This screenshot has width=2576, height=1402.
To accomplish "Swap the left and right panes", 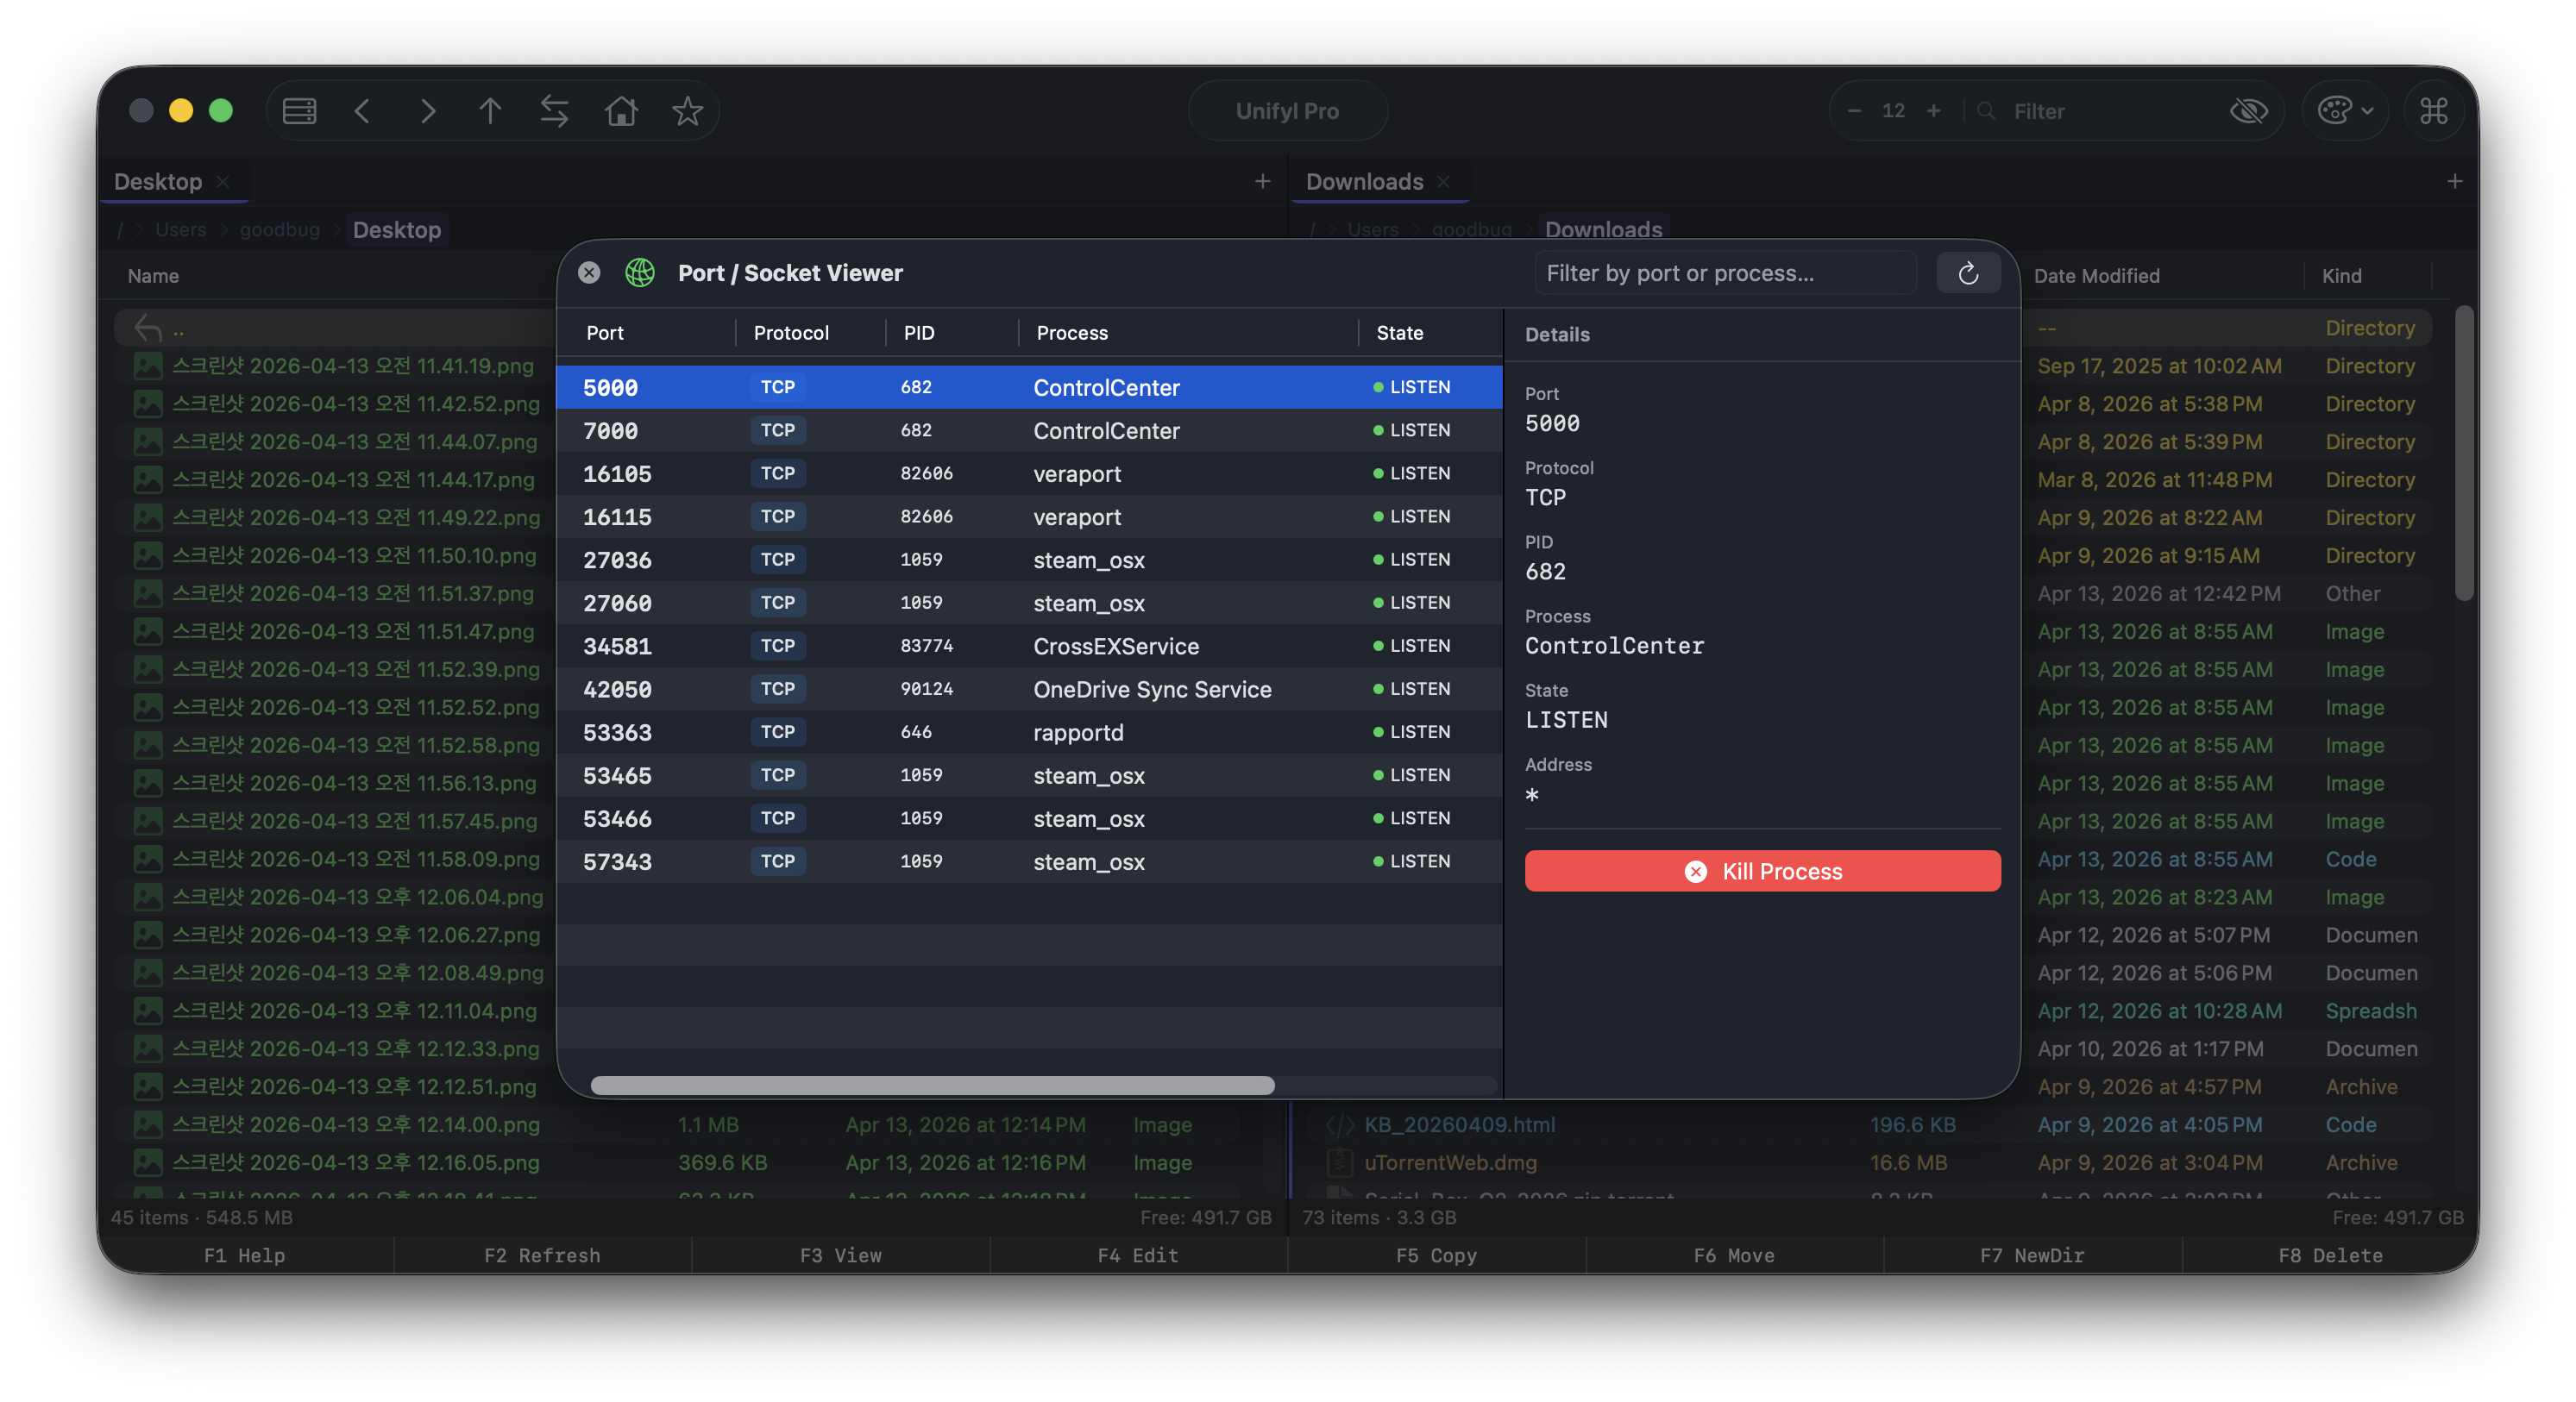I will 555,111.
